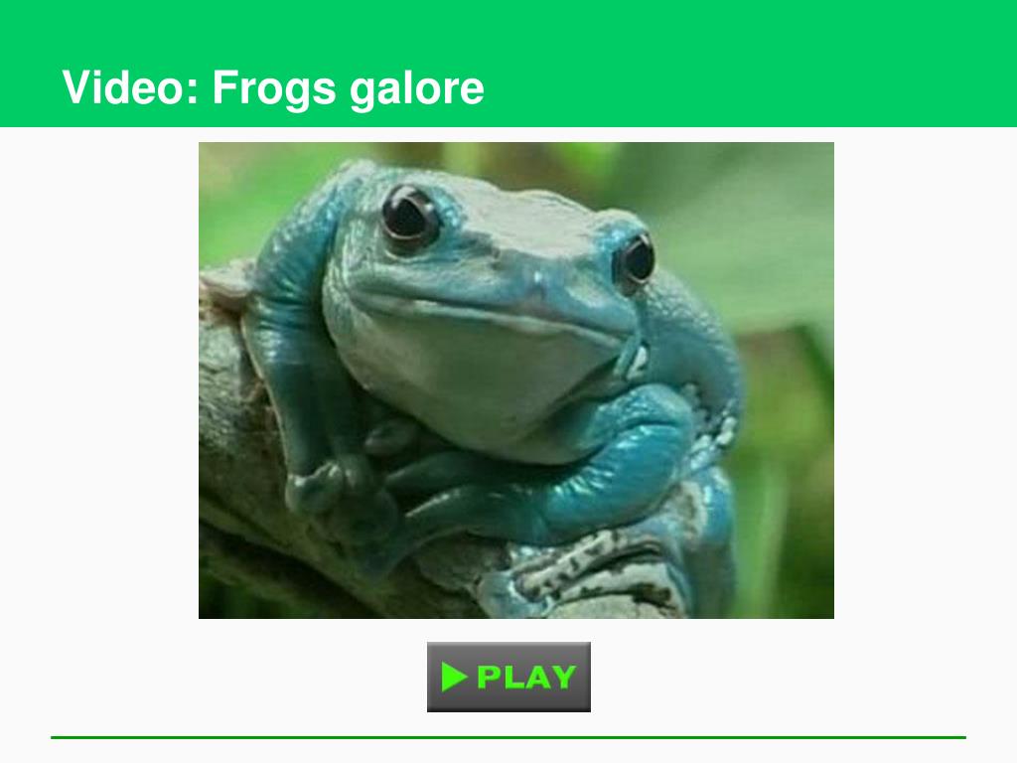Viewport: 1017px width, 763px height.
Task: Click the frog's left eye in video
Action: pos(409,216)
